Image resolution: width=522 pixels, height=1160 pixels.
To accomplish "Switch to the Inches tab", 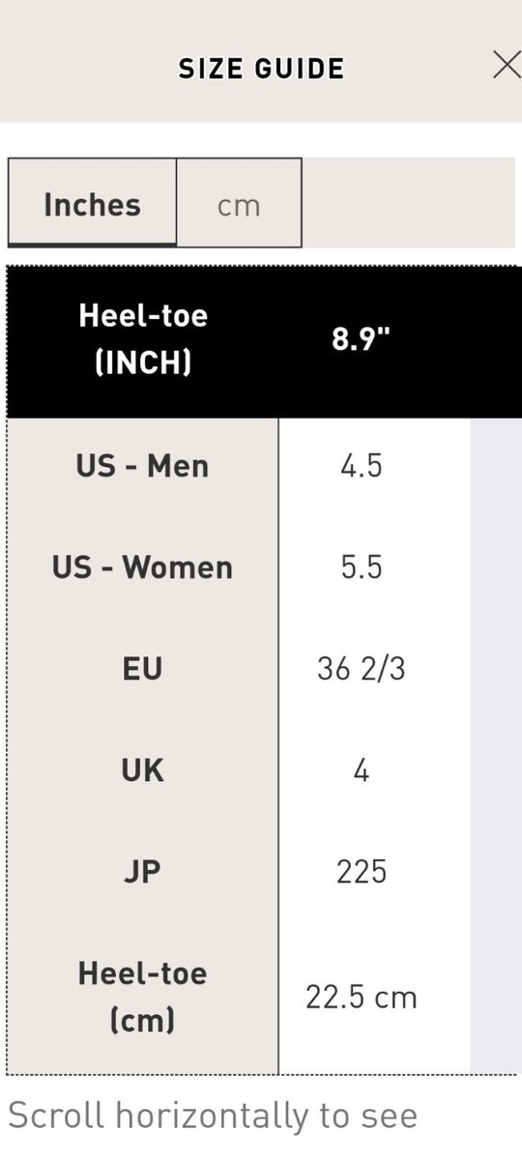I will click(93, 202).
